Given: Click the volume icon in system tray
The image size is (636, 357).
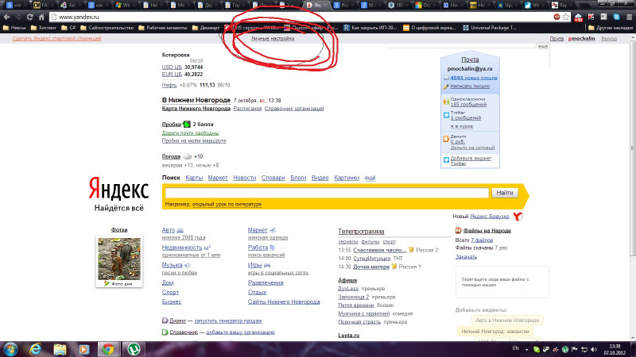Looking at the screenshot, I should pyautogui.click(x=594, y=349).
